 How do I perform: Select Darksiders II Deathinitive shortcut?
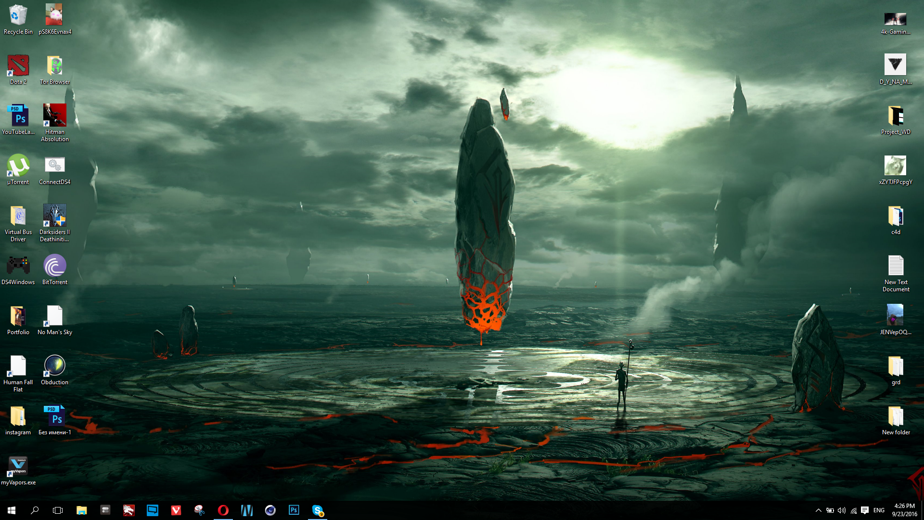[x=55, y=223]
